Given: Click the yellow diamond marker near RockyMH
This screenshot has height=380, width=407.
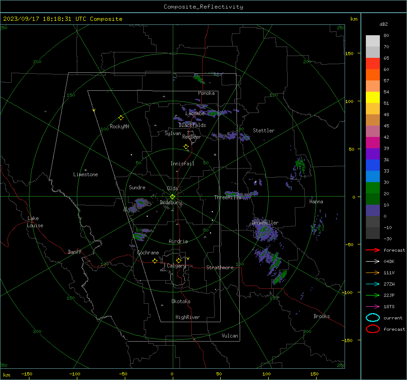Looking at the screenshot, I should pyautogui.click(x=121, y=118).
